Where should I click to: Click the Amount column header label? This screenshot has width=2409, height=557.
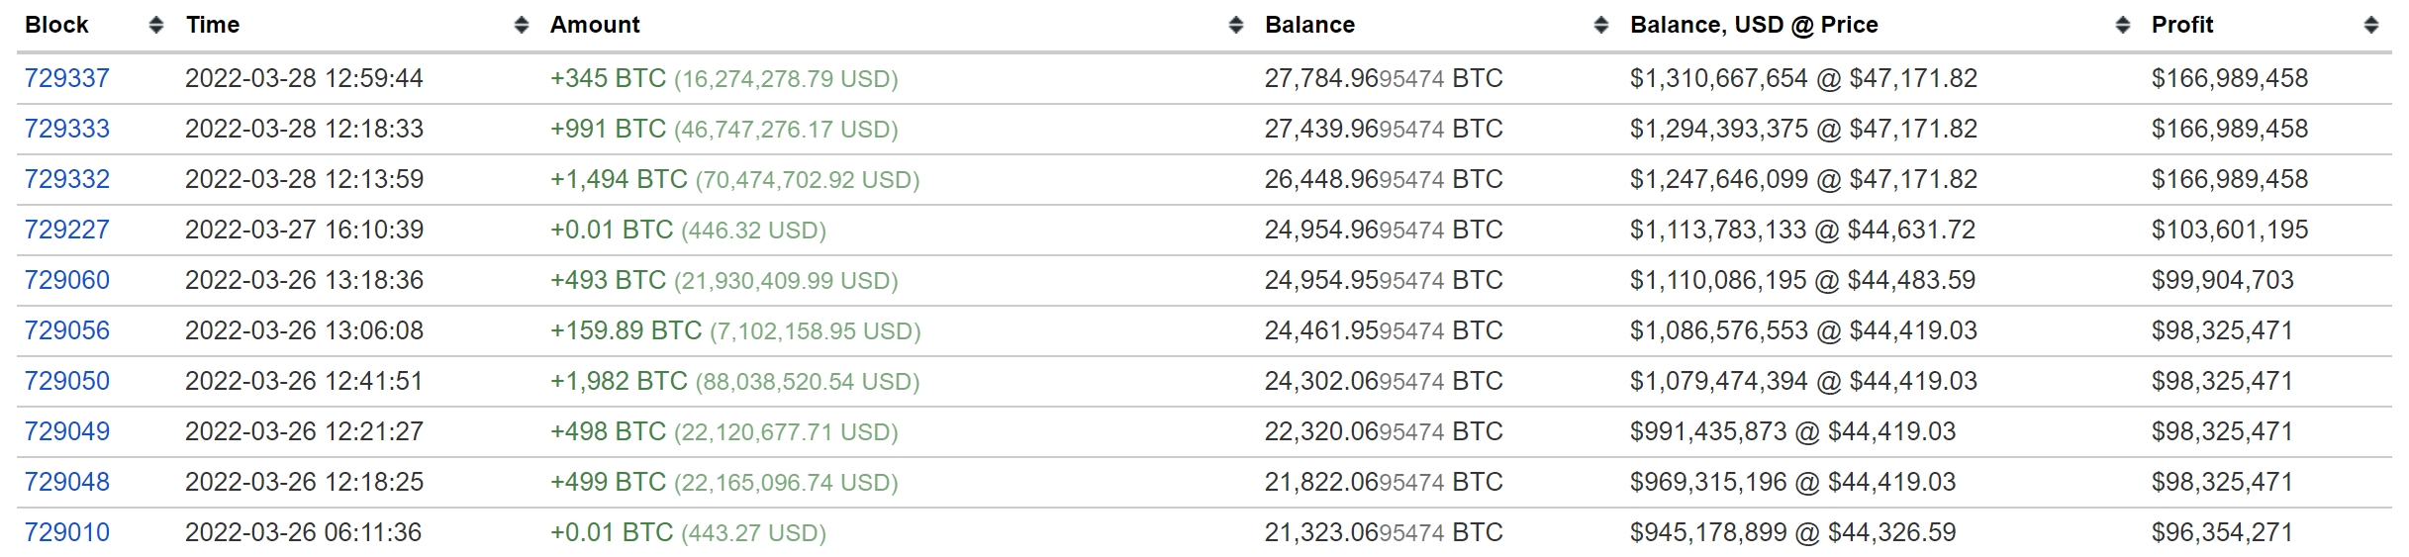coord(595,25)
